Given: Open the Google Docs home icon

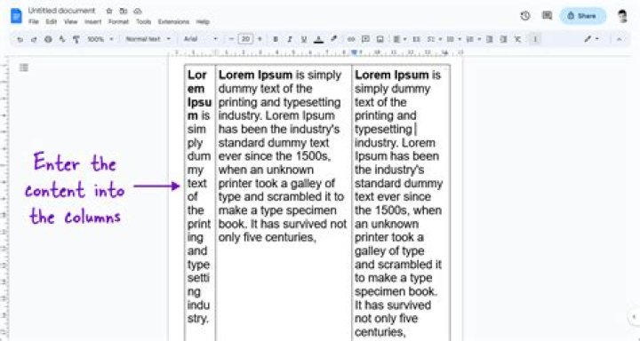Looking at the screenshot, I should click(x=16, y=16).
